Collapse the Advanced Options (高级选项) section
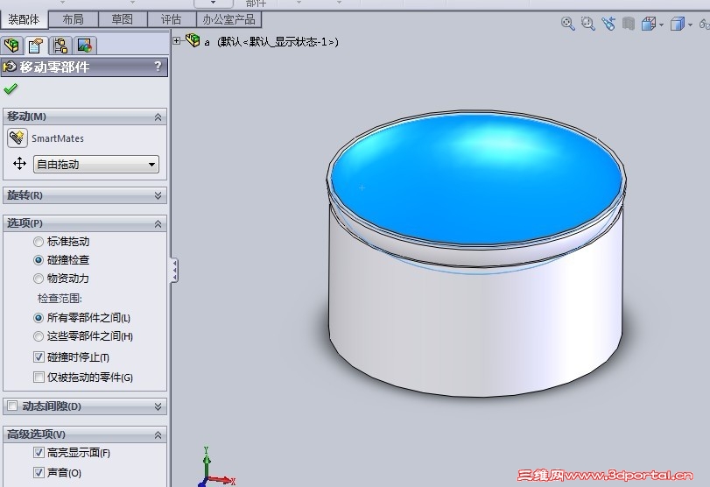Screen dimensions: 710x487 (x=158, y=435)
